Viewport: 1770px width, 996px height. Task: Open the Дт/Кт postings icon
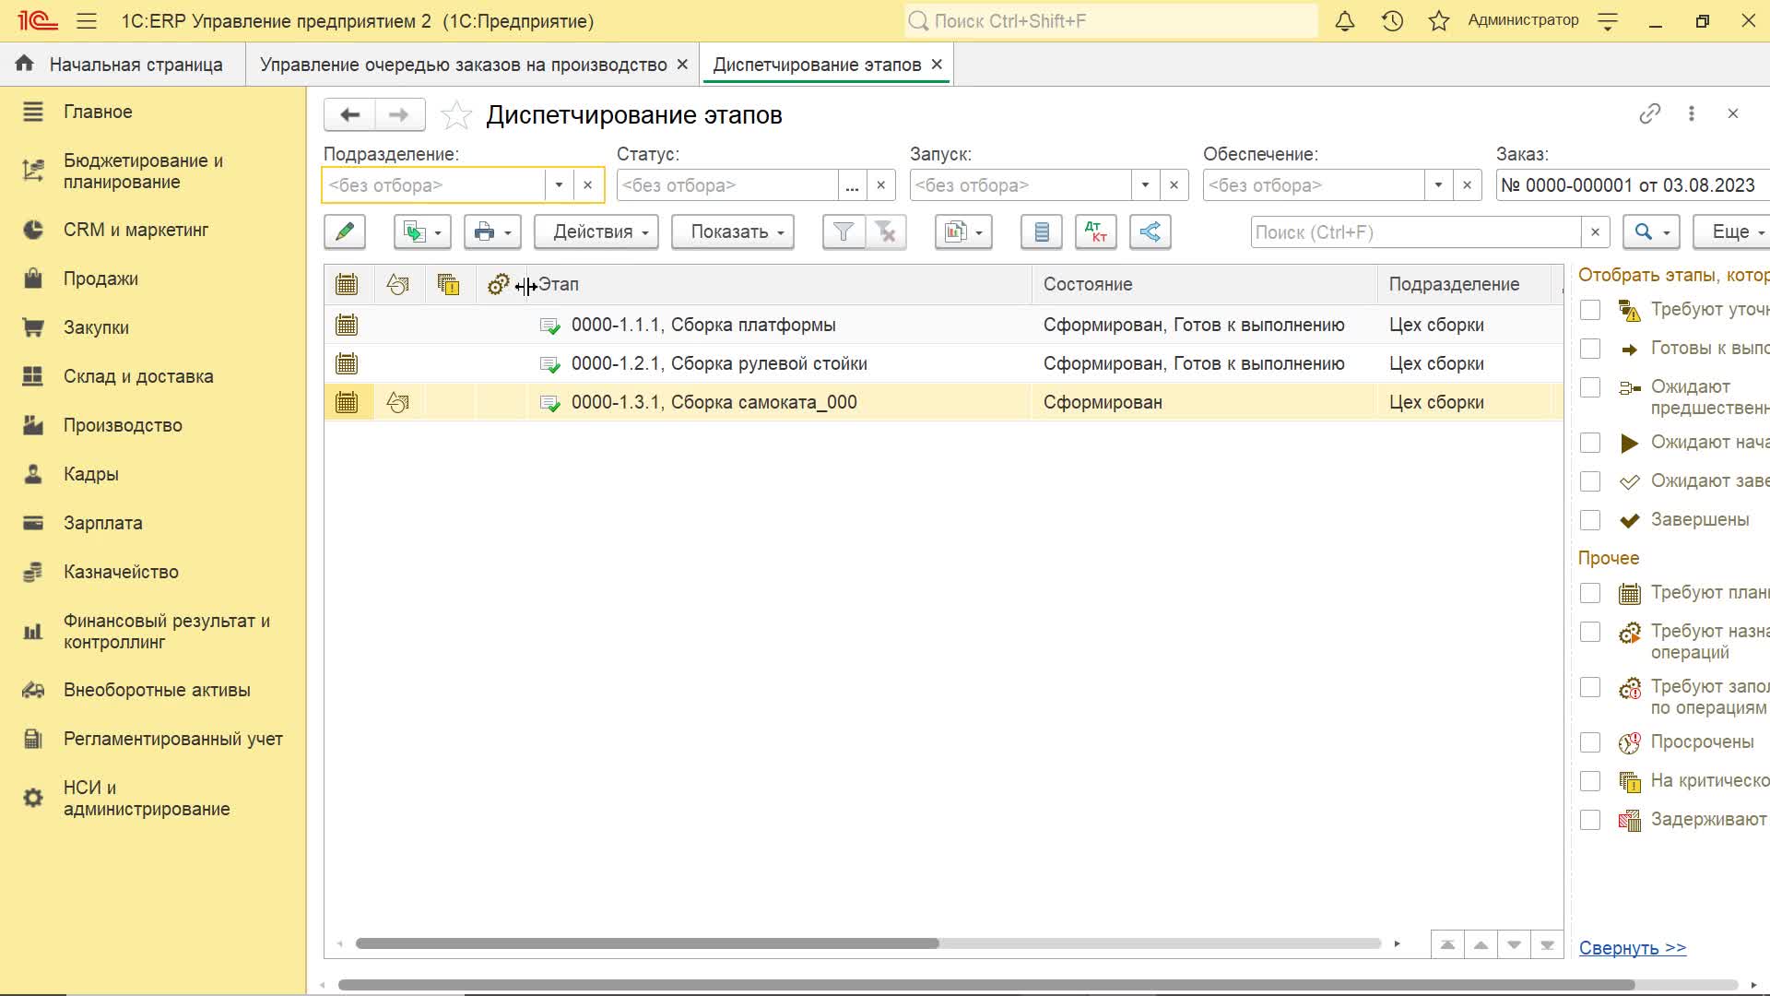[1096, 231]
